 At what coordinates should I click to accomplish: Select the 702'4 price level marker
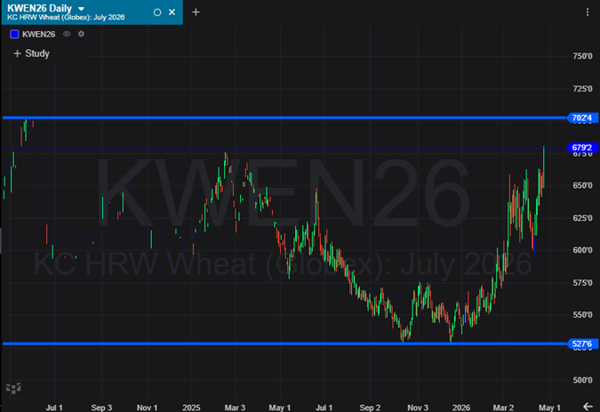(582, 117)
